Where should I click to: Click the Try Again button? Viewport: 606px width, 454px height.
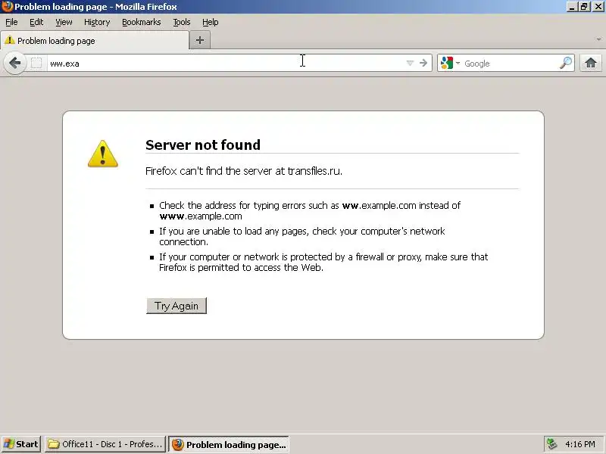point(176,306)
